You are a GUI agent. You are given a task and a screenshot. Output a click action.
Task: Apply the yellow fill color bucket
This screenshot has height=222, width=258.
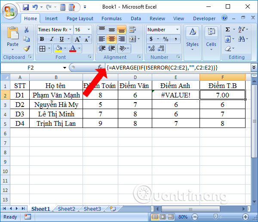59,49
